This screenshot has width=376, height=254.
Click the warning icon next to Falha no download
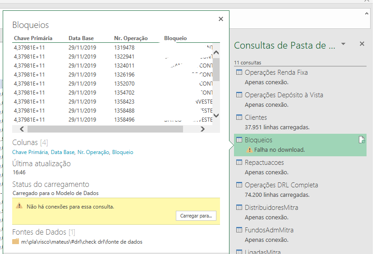coord(249,150)
